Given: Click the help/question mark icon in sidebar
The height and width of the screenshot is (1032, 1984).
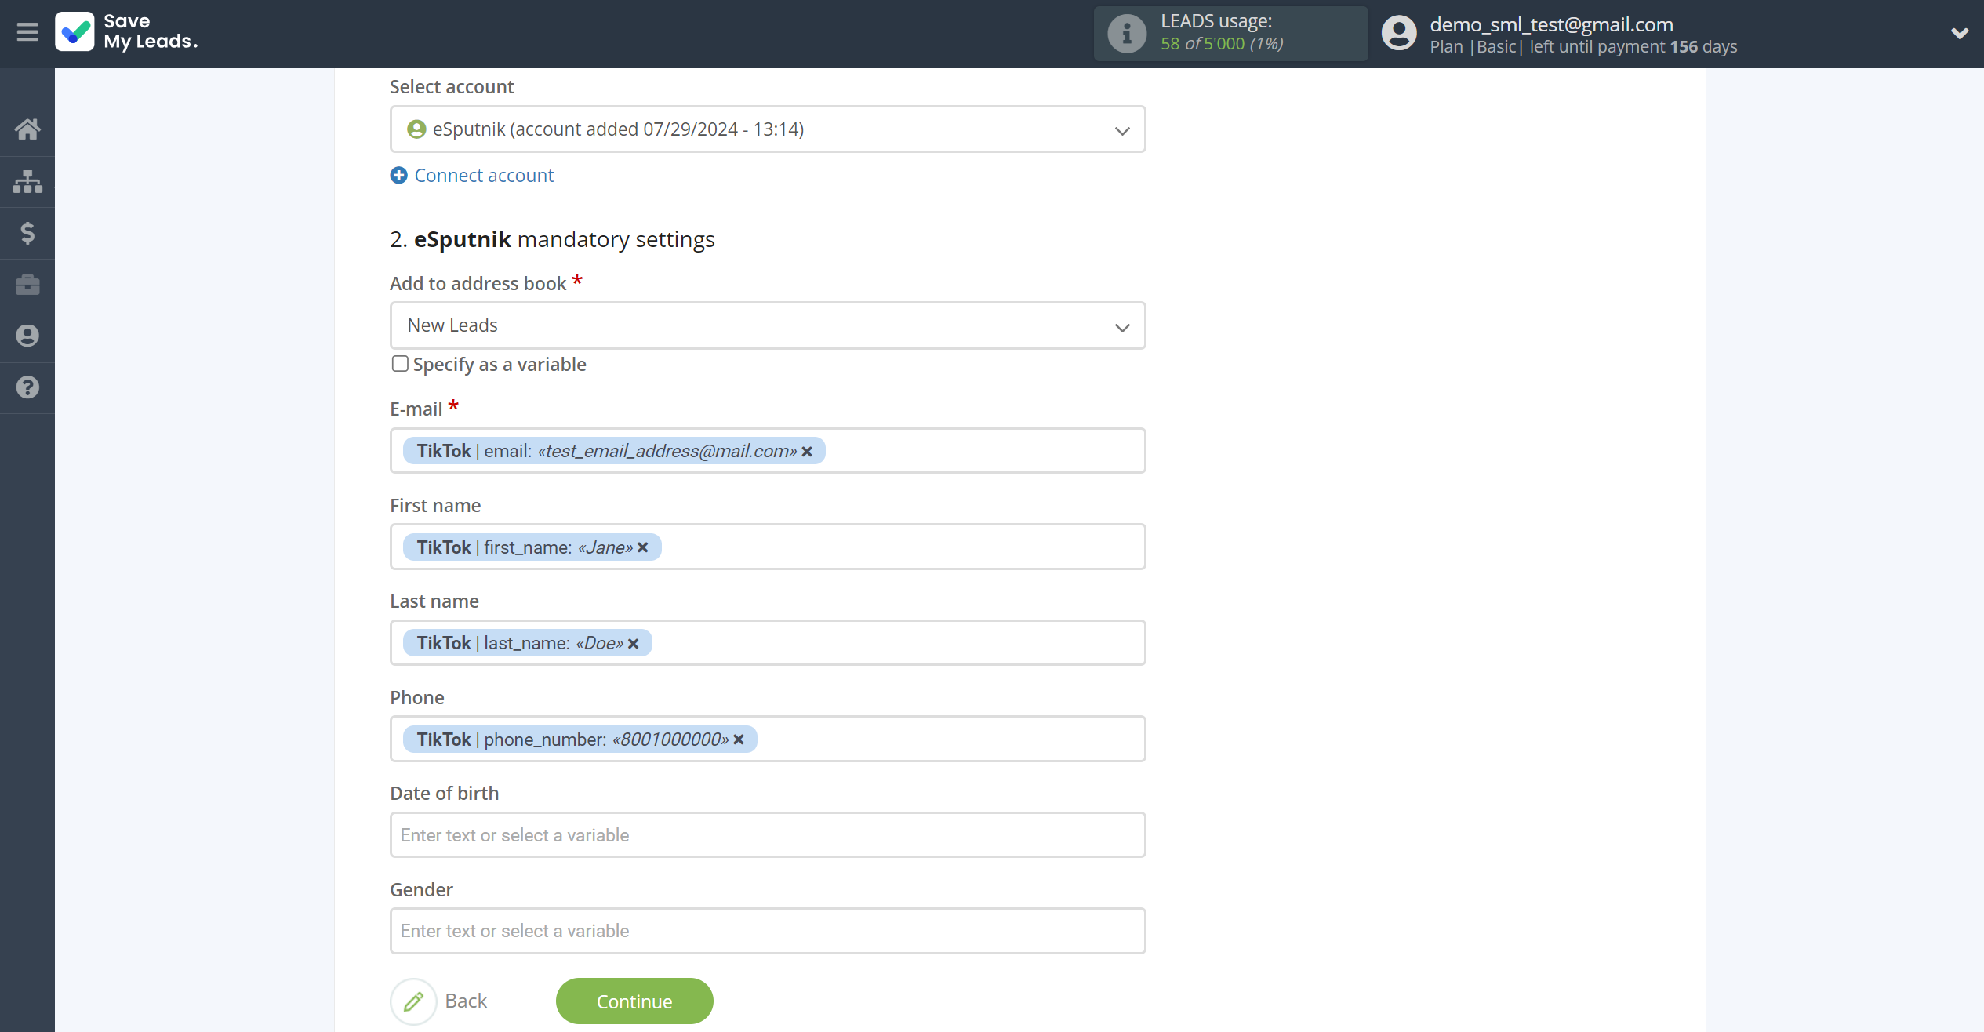Looking at the screenshot, I should 27,389.
